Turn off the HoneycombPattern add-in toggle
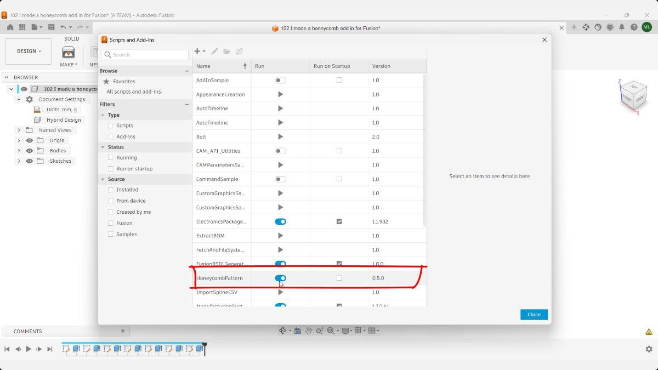 click(280, 278)
